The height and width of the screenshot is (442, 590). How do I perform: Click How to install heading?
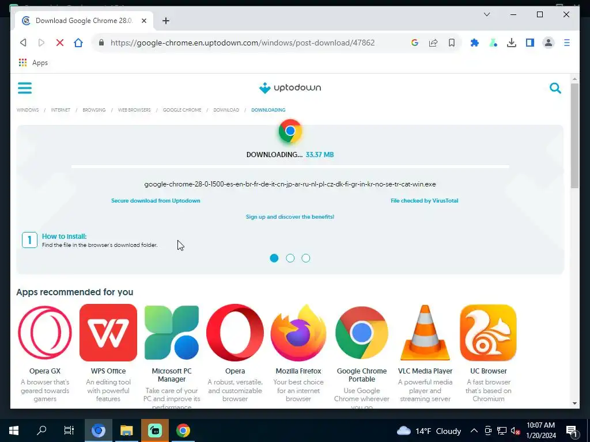pos(65,237)
